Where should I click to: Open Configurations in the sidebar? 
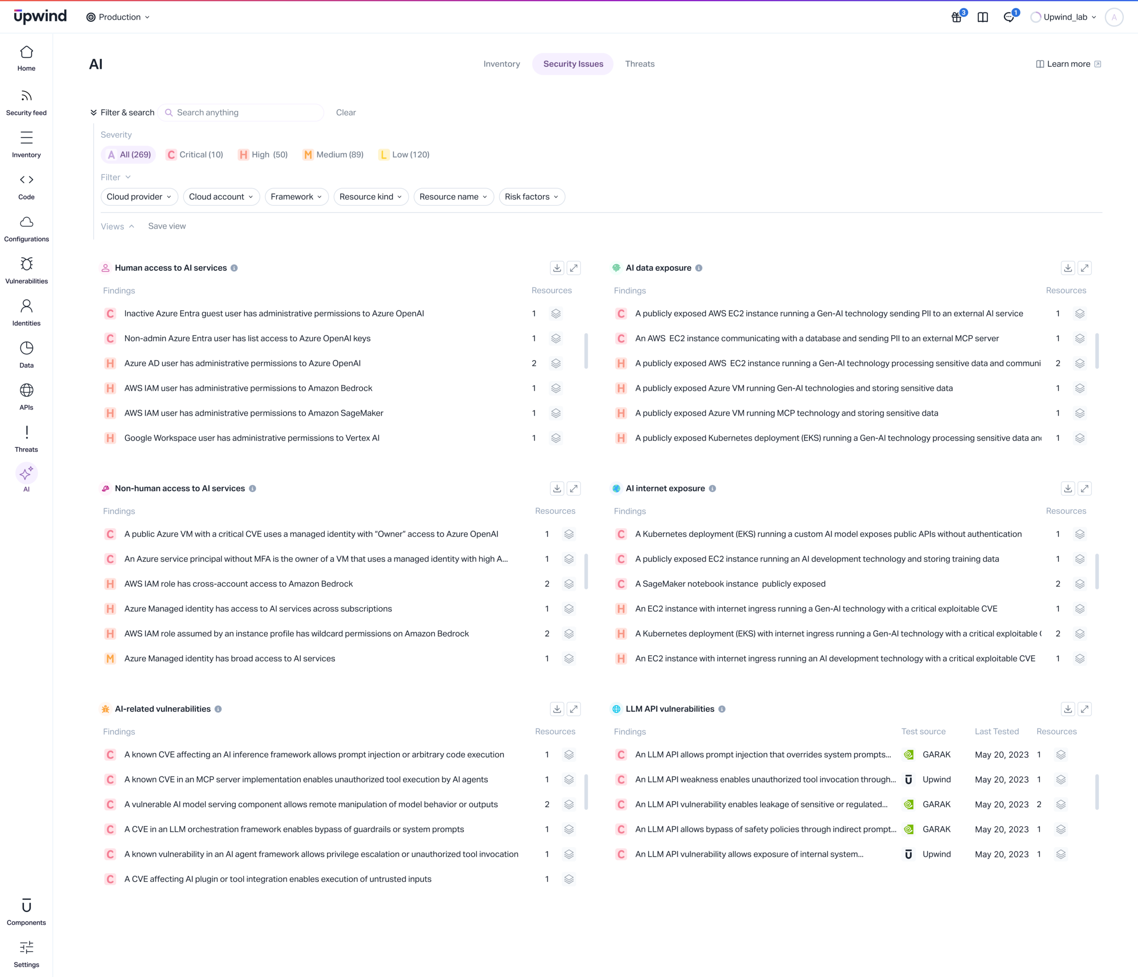[26, 229]
